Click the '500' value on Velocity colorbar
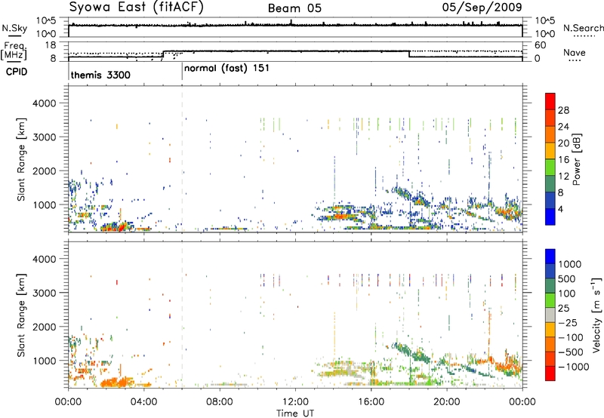This screenshot has height=418, width=604. pos(567,278)
